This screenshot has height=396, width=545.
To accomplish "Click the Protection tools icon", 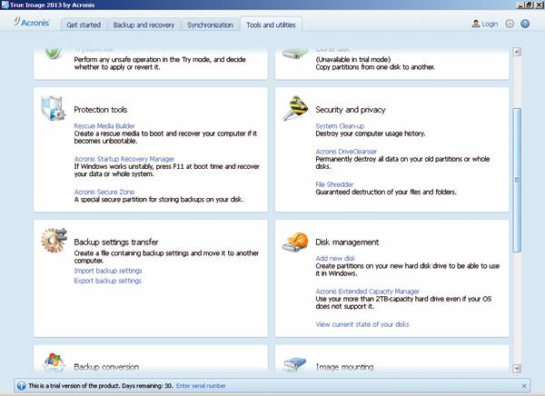I will pos(53,108).
